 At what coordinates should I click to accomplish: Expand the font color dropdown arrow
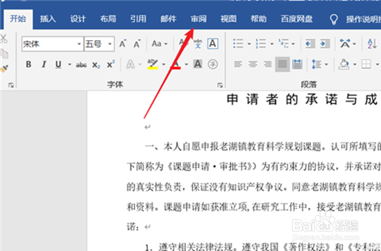(186, 65)
